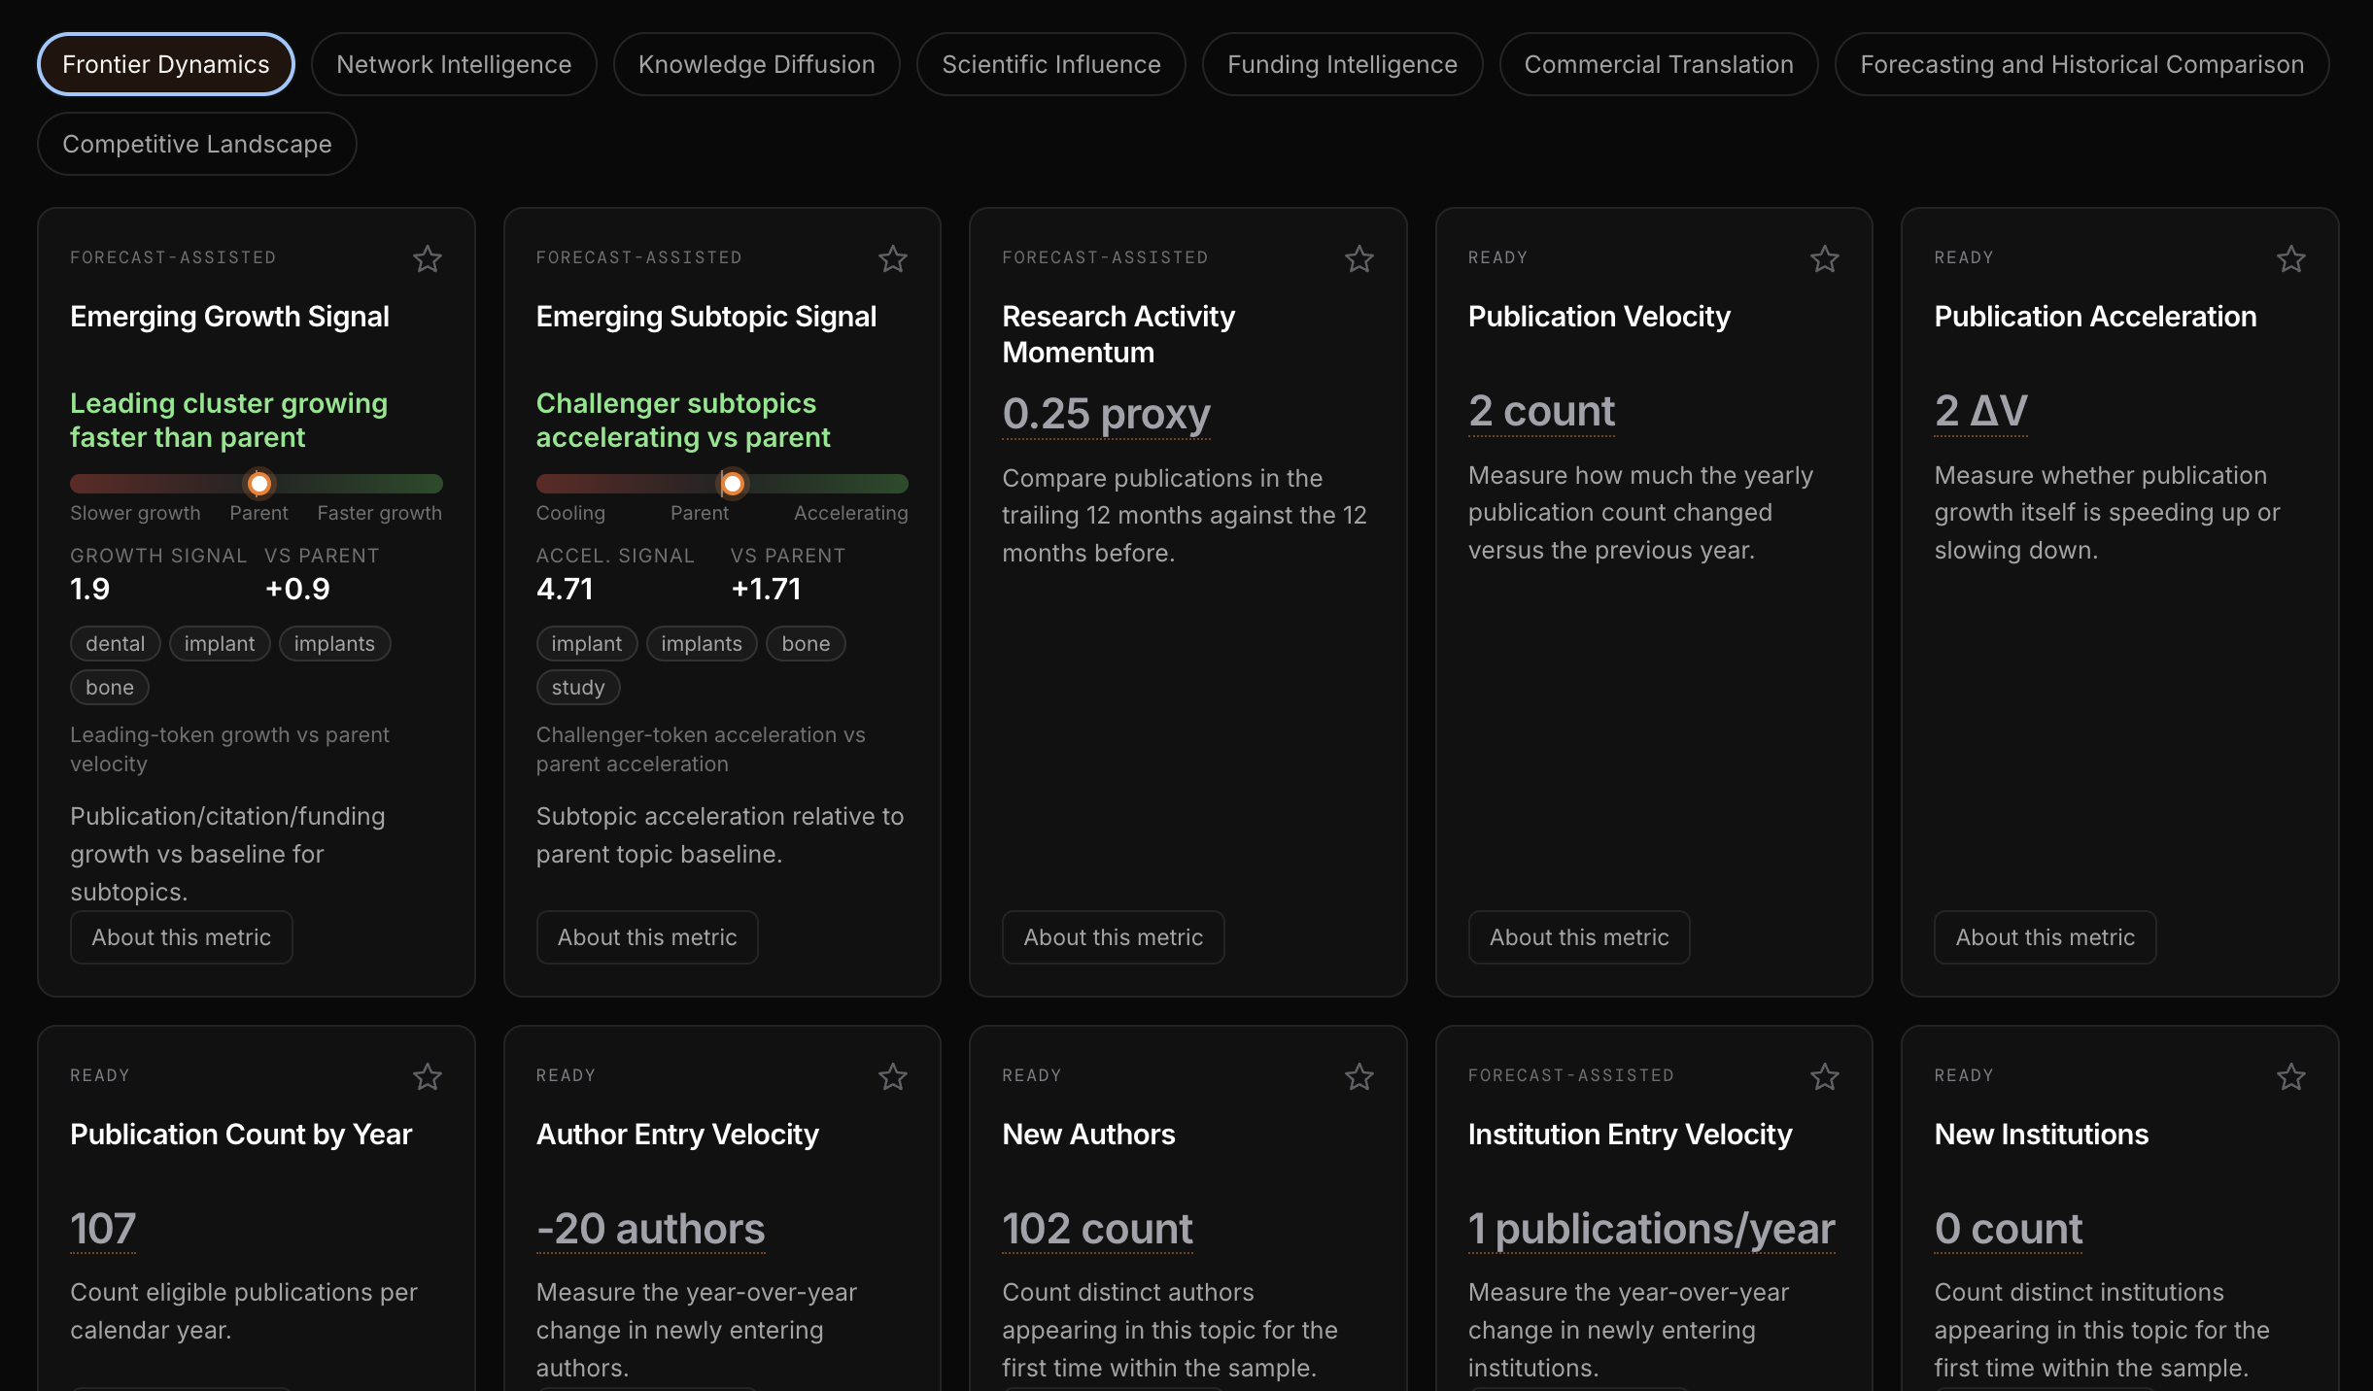The image size is (2373, 1391).
Task: Click the 2 ΔV acceleration value
Action: click(x=1980, y=411)
